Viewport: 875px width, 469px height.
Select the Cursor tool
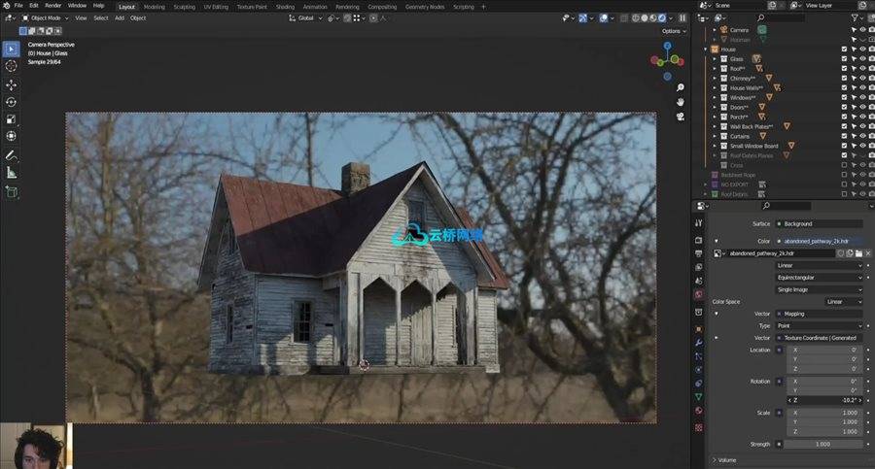[x=11, y=66]
